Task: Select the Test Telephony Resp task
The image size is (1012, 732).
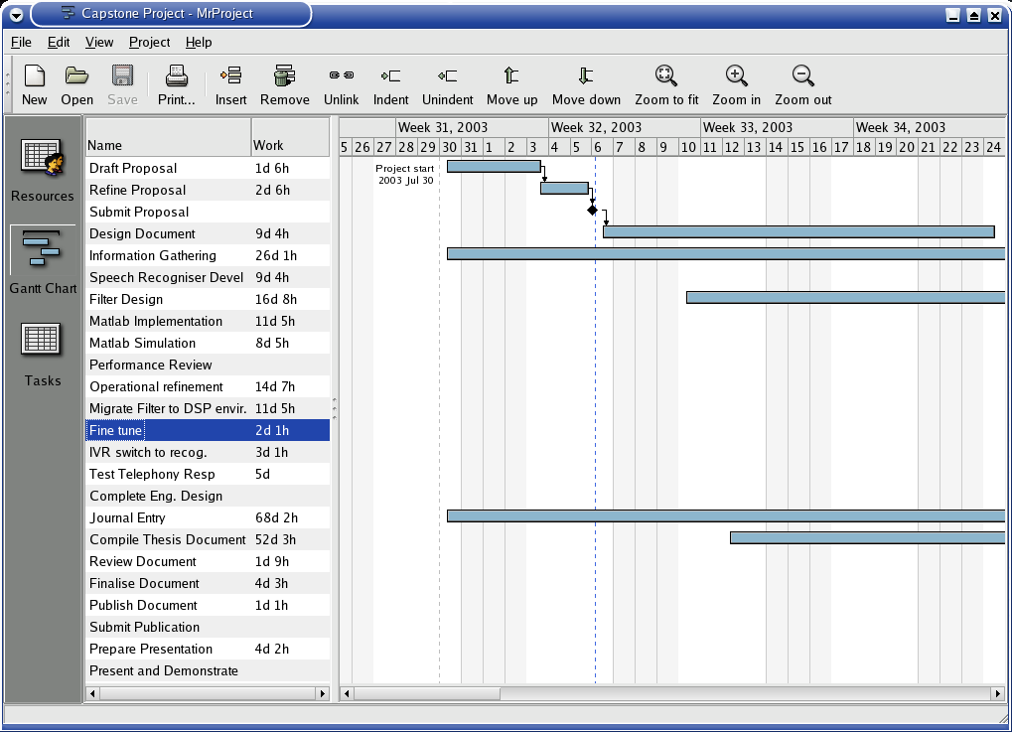Action: (208, 474)
